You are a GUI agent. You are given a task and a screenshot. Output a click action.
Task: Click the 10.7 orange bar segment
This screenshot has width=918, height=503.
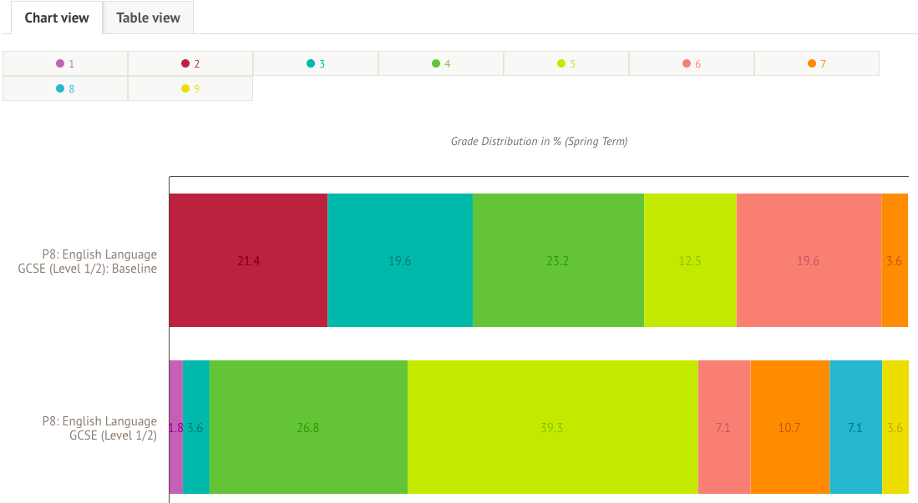point(789,427)
